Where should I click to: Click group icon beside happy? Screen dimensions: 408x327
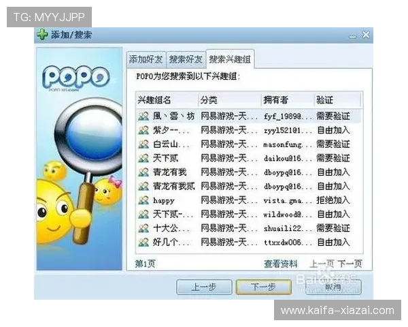tap(143, 200)
